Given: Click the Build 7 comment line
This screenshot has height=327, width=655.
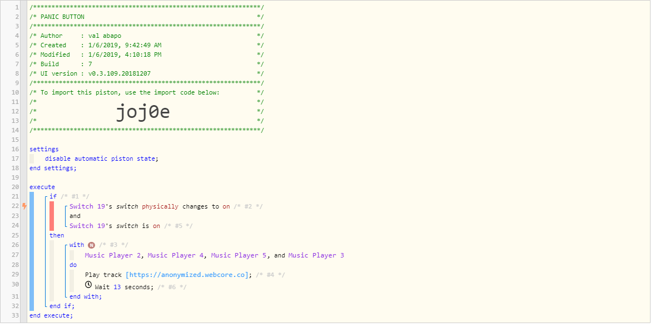Looking at the screenshot, I should pos(147,64).
